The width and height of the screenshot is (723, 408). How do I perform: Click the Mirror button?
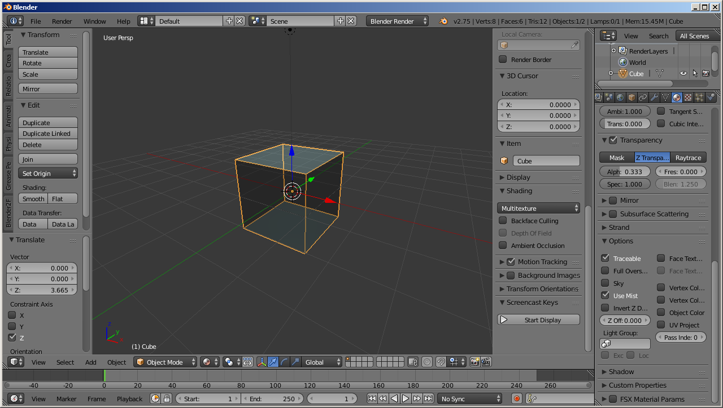(x=48, y=88)
